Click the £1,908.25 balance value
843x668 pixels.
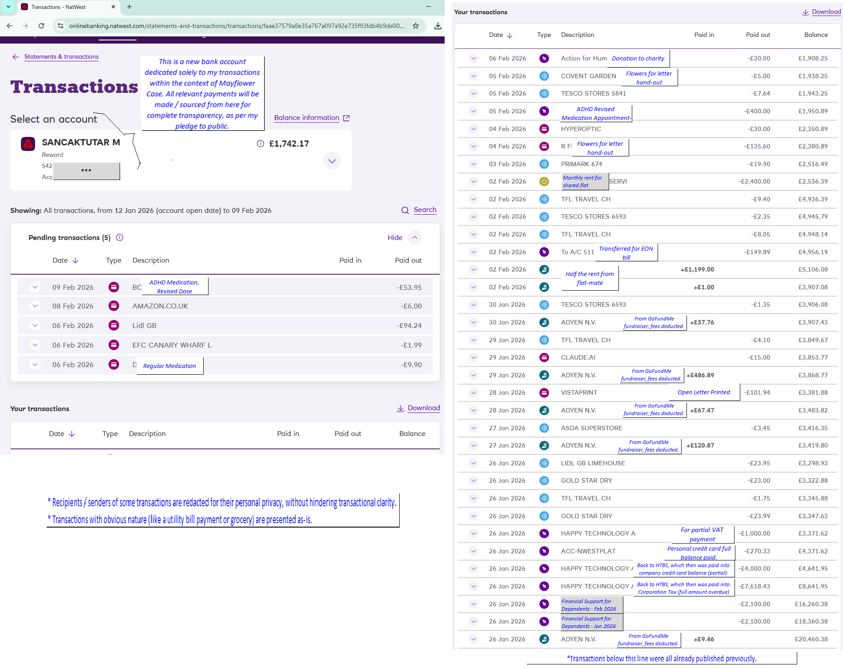pyautogui.click(x=813, y=58)
